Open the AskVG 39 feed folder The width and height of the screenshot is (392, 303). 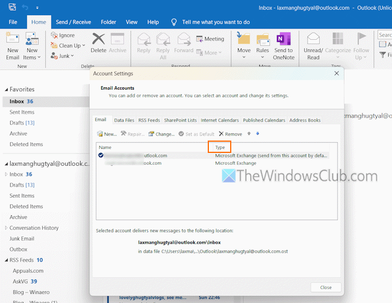[x=25, y=282]
